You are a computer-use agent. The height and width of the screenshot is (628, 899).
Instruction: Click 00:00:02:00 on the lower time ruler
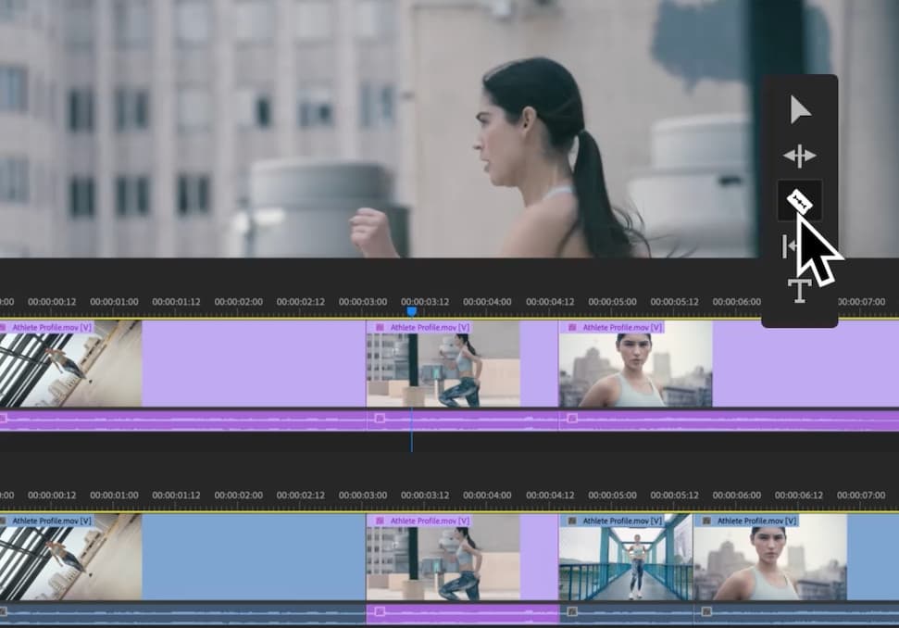[x=238, y=496]
